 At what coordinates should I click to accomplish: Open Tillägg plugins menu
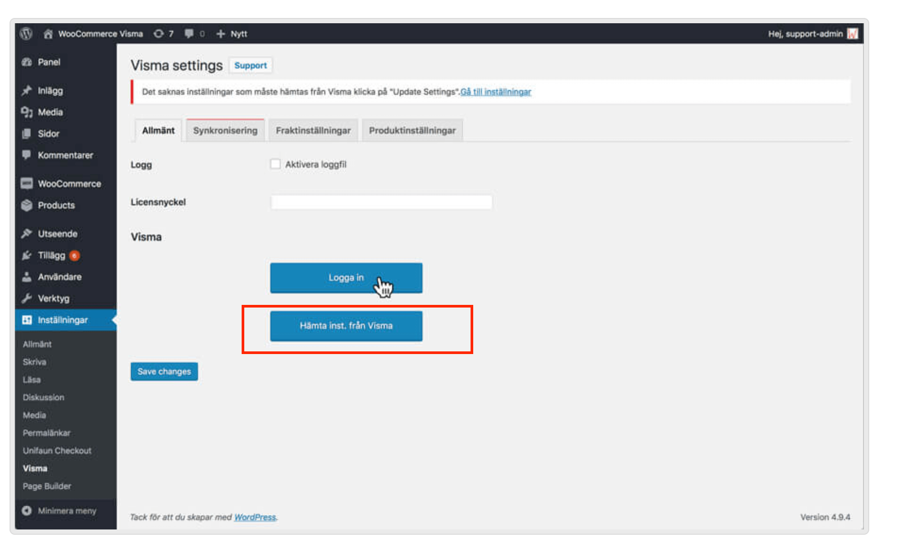(51, 256)
